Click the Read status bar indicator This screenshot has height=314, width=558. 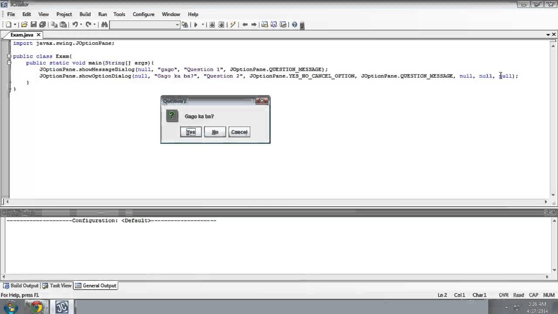[518, 295]
